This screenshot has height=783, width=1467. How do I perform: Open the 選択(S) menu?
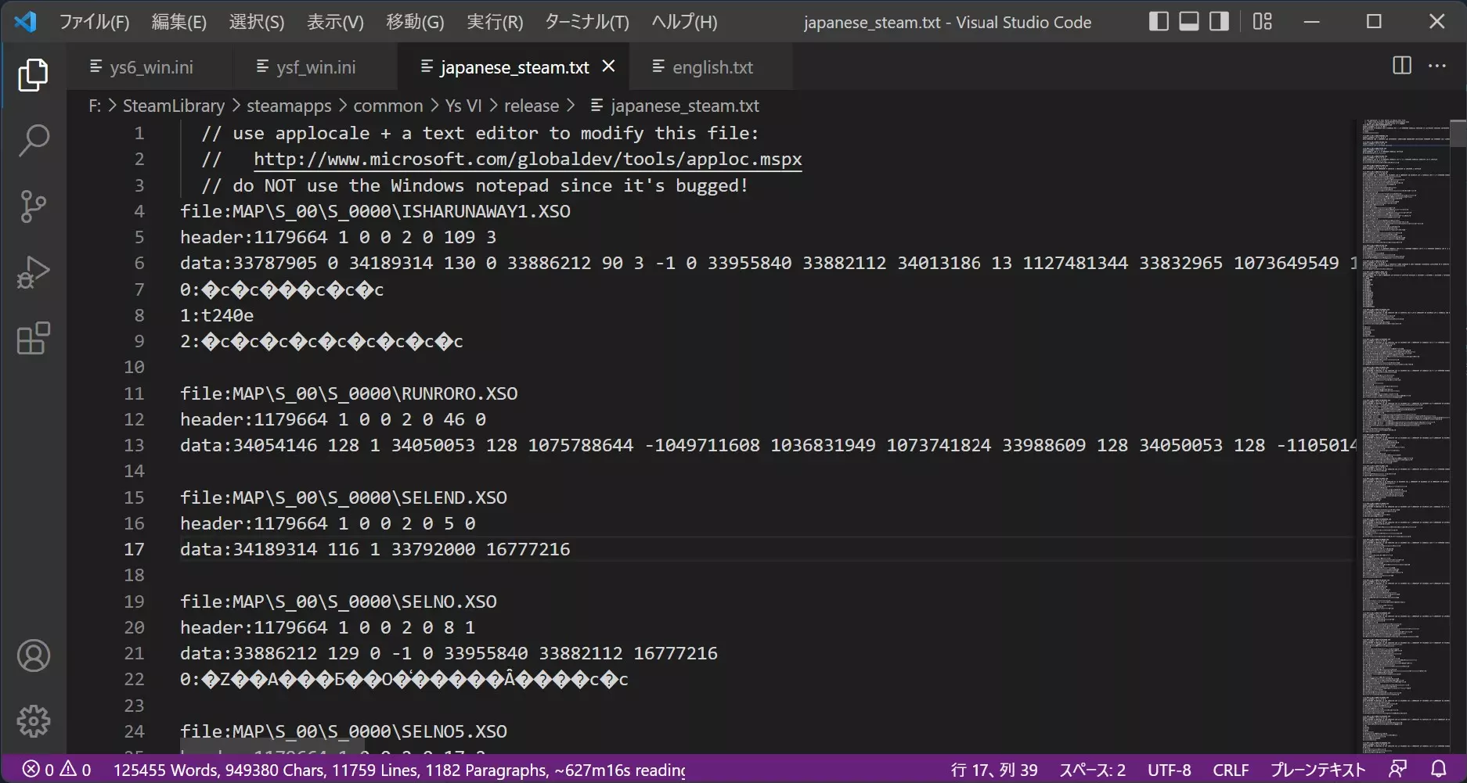coord(257,22)
